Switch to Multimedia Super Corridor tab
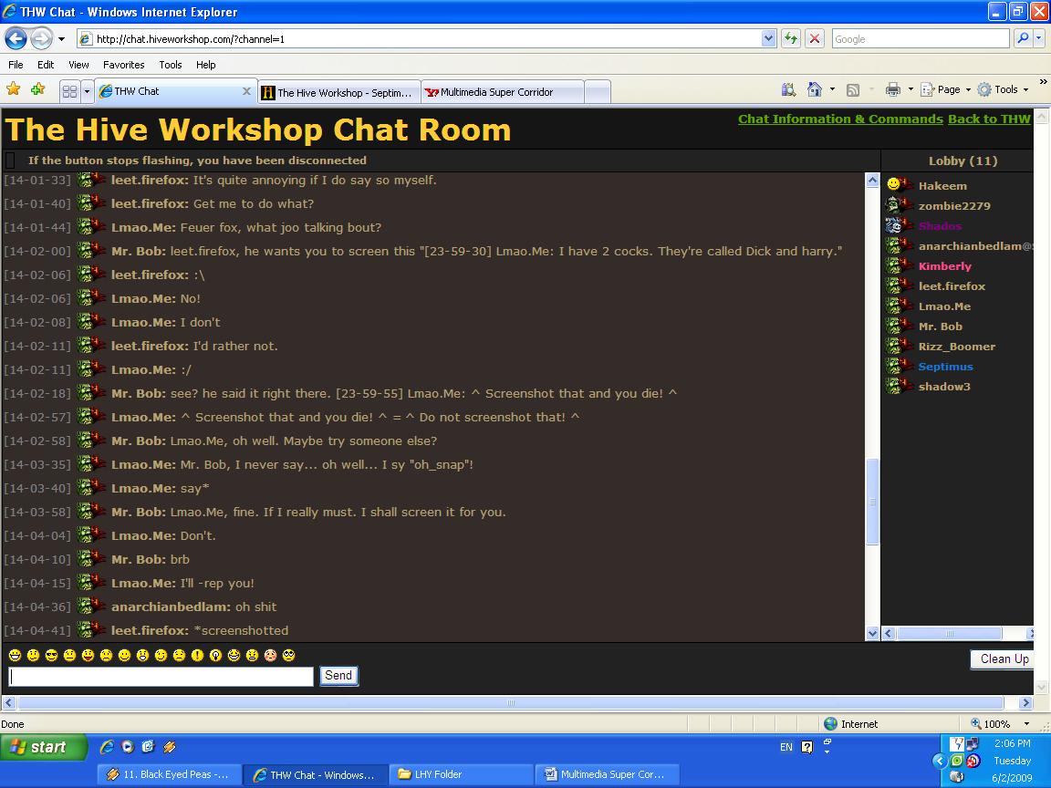The width and height of the screenshot is (1051, 788). 502,92
